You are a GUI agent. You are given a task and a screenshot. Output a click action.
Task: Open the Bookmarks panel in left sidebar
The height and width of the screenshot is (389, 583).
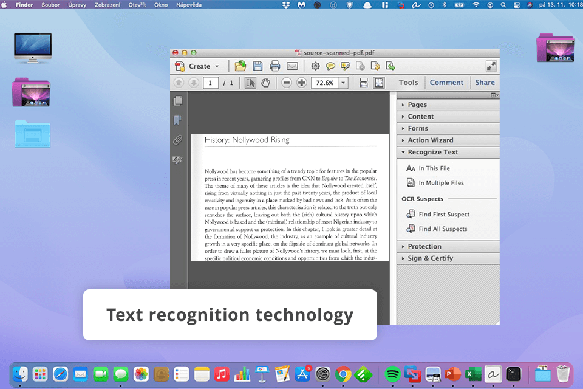tap(178, 120)
